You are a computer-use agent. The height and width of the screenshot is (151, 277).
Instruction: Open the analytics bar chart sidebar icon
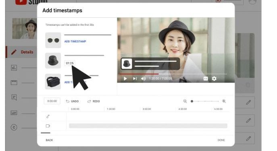pos(14,68)
